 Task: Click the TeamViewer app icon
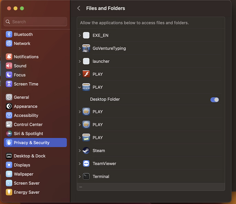click(x=86, y=163)
